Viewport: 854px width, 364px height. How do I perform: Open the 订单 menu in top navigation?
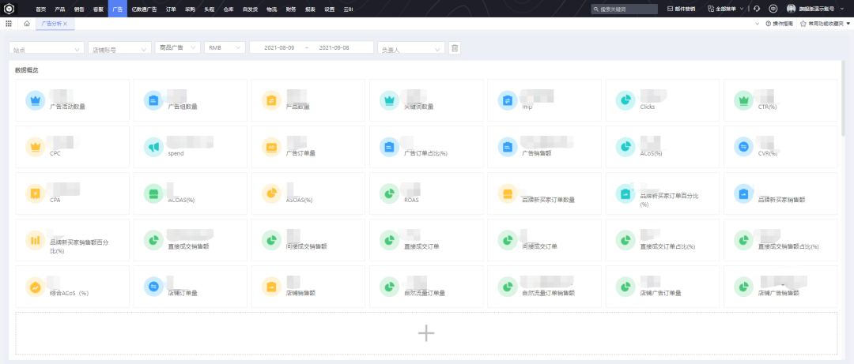(x=172, y=8)
